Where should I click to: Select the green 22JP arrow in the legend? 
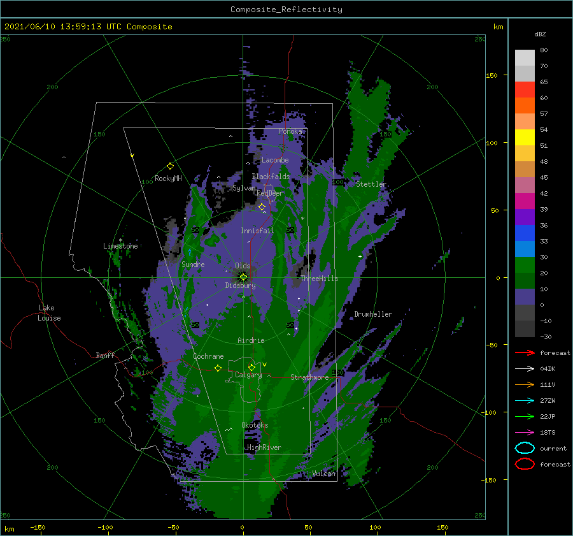point(525,416)
